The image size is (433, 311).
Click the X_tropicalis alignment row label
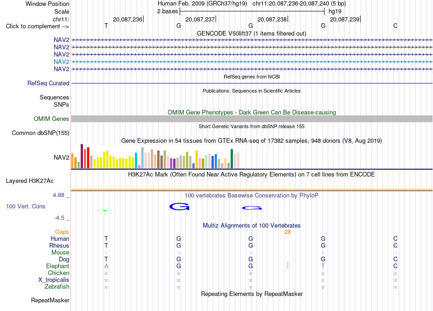coord(54,280)
